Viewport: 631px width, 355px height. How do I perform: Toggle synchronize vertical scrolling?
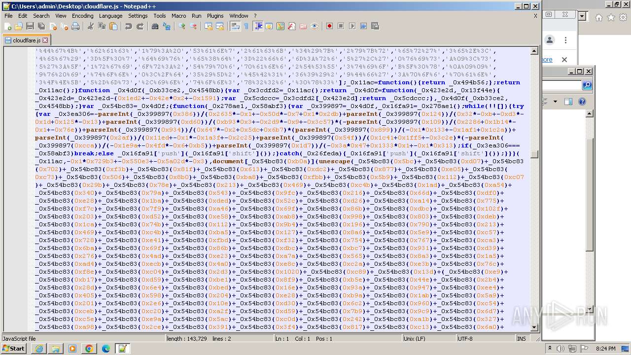(x=208, y=26)
